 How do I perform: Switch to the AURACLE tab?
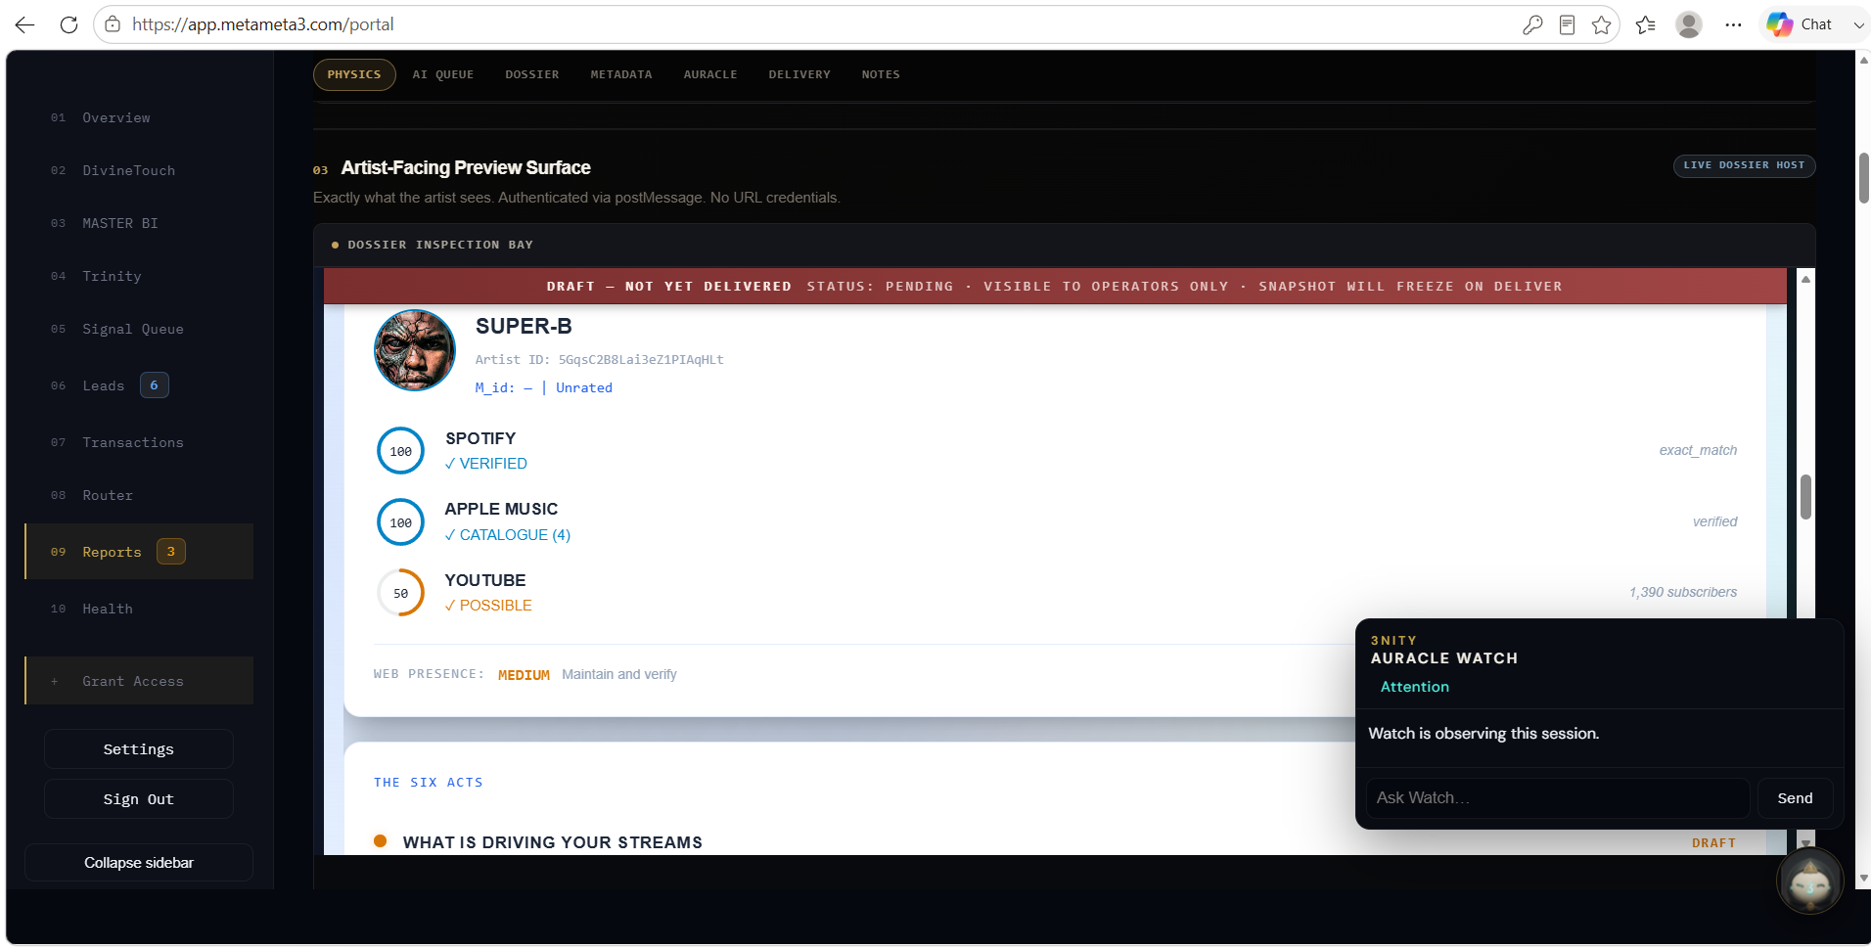(x=710, y=74)
